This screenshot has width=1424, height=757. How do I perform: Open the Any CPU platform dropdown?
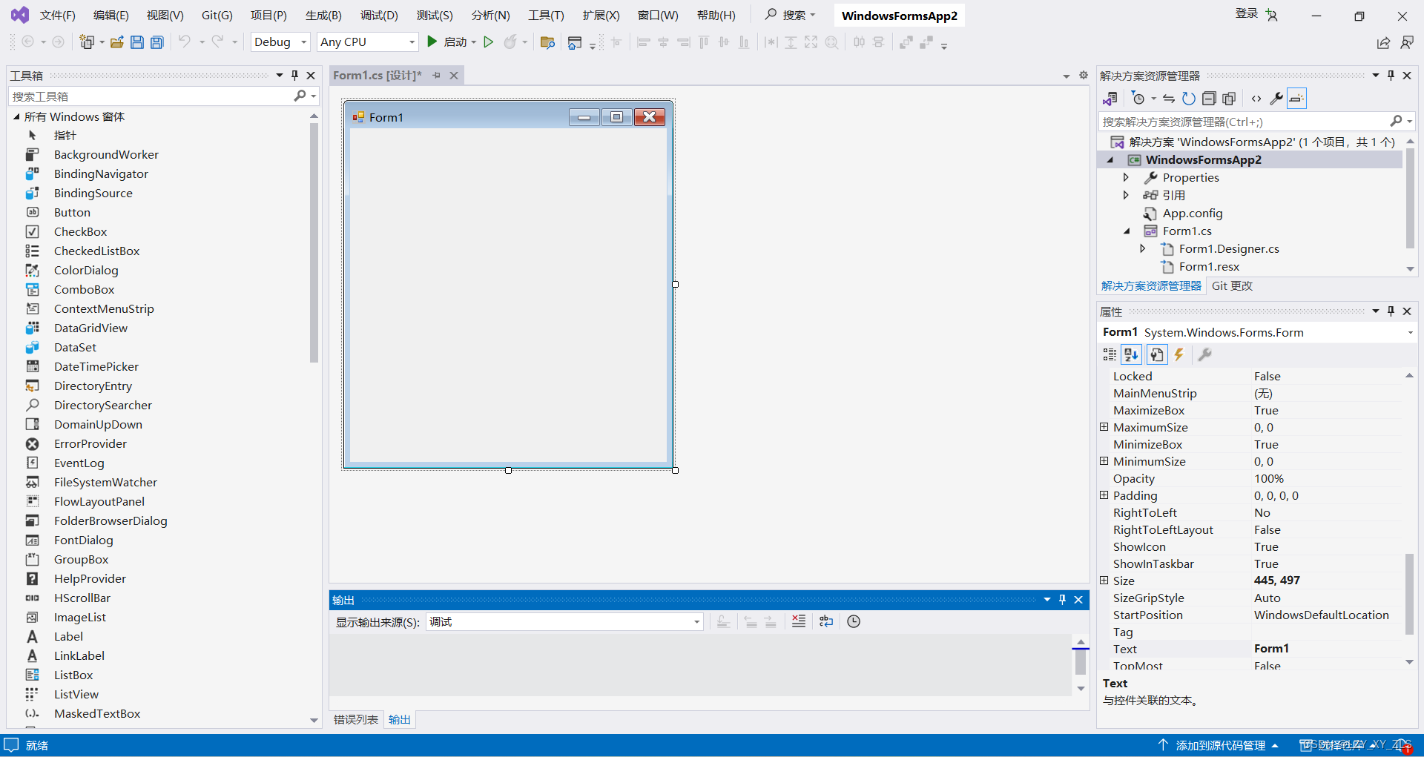pyautogui.click(x=411, y=42)
